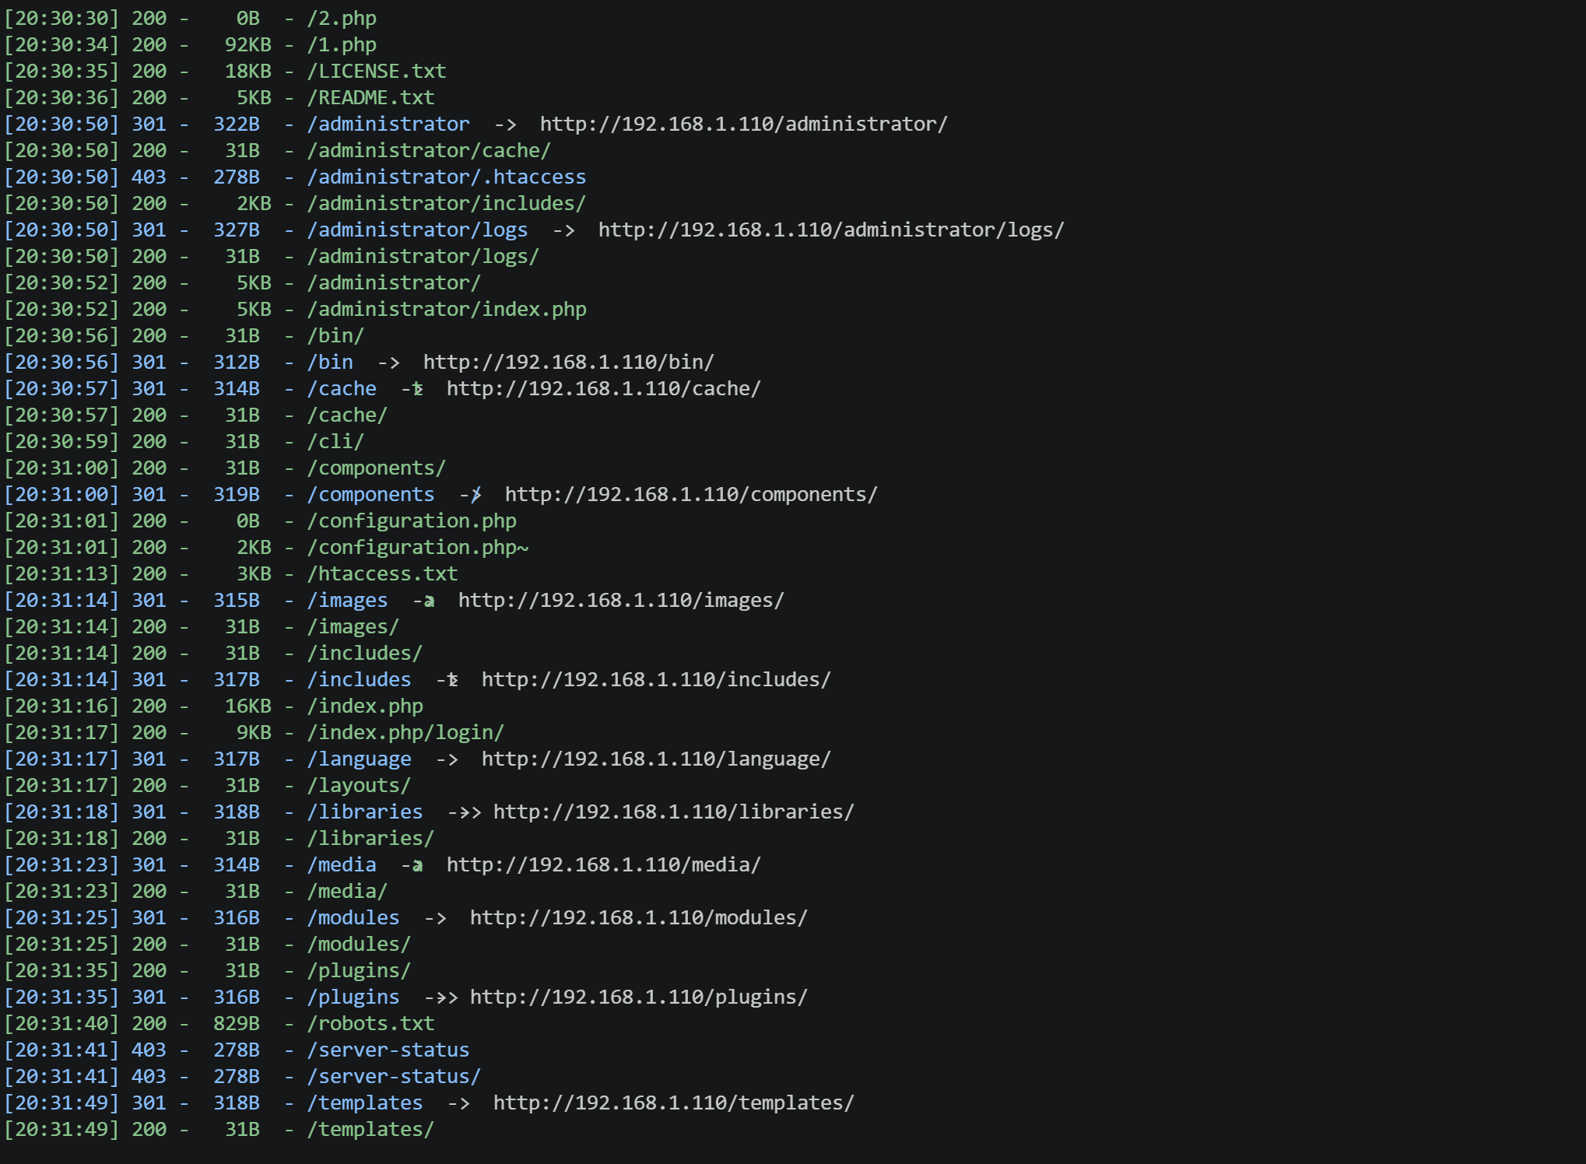Select the /plugins/ path with 200 status
The image size is (1586, 1164).
coord(359,971)
